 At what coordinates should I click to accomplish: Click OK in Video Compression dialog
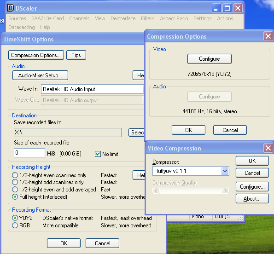pyautogui.click(x=252, y=161)
